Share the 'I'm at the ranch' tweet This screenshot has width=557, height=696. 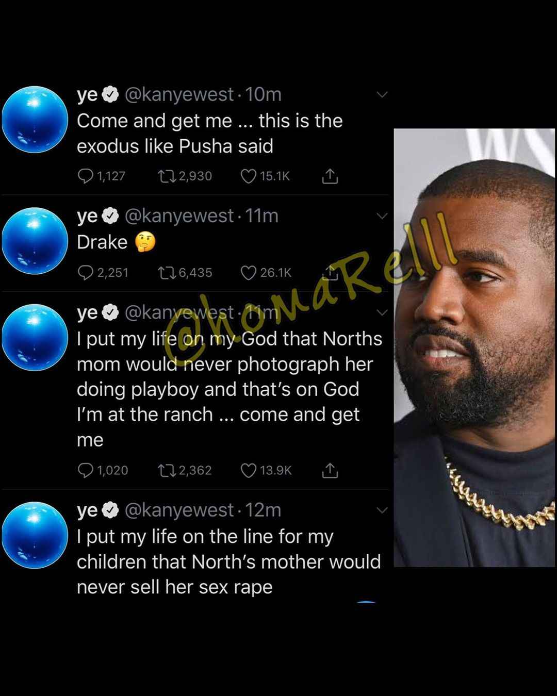pos(330,470)
